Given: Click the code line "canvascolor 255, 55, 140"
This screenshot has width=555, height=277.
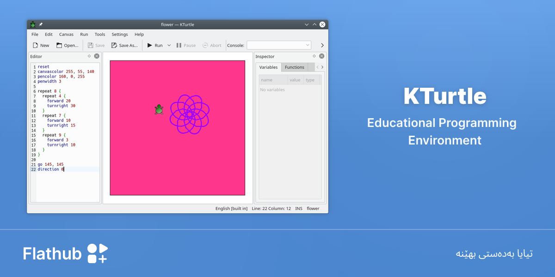Looking at the screenshot, I should click(x=66, y=72).
